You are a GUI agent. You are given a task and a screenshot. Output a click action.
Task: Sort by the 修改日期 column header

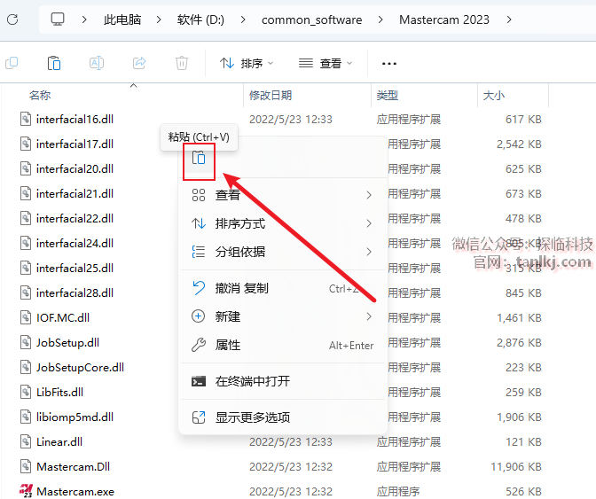coord(271,95)
